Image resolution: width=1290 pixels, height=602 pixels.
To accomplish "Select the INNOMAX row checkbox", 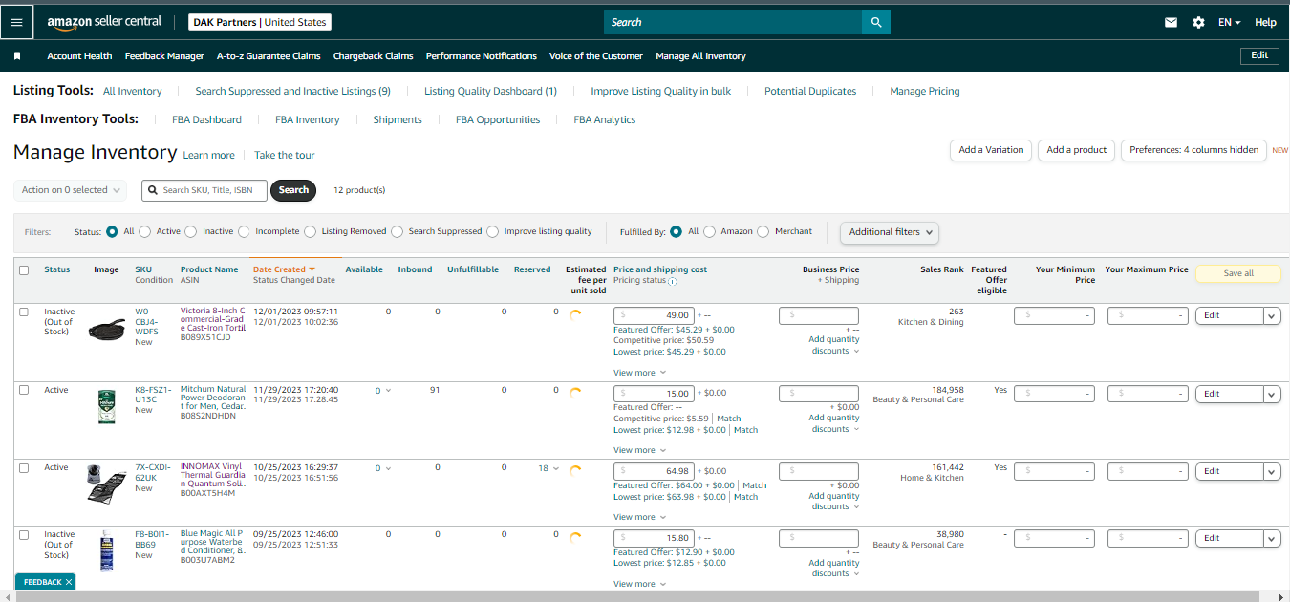I will pyautogui.click(x=24, y=468).
